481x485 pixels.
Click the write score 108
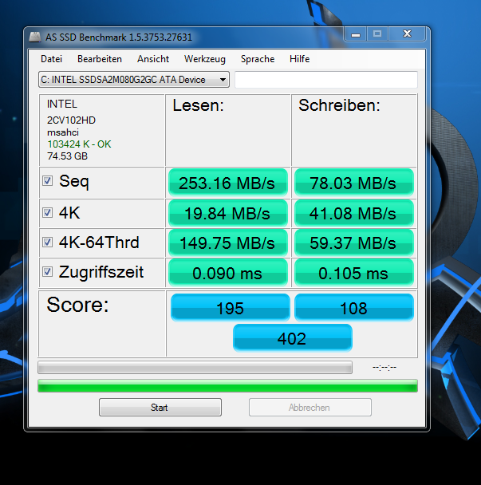coord(354,308)
